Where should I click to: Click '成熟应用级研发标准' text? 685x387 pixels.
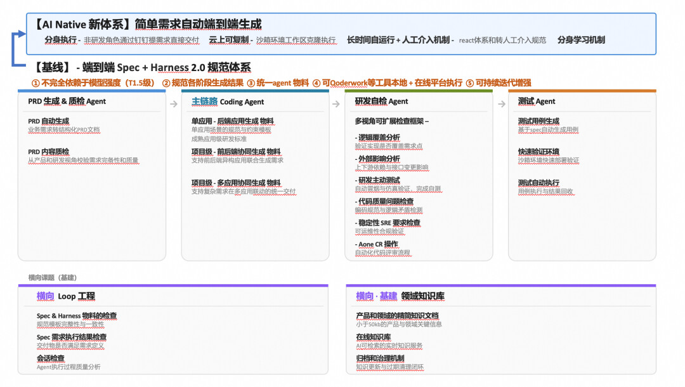pyautogui.click(x=219, y=139)
